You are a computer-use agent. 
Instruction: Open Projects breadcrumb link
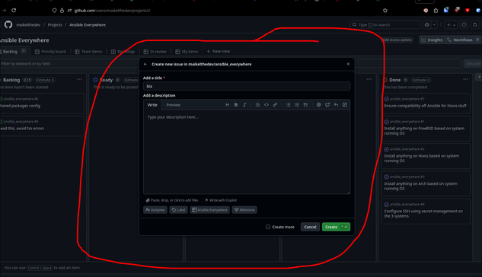click(55, 25)
